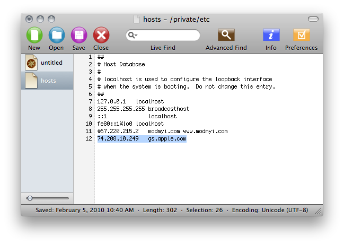The image size is (344, 245).
Task: Click 'Selection: 26' in status bar
Action: coord(205,210)
